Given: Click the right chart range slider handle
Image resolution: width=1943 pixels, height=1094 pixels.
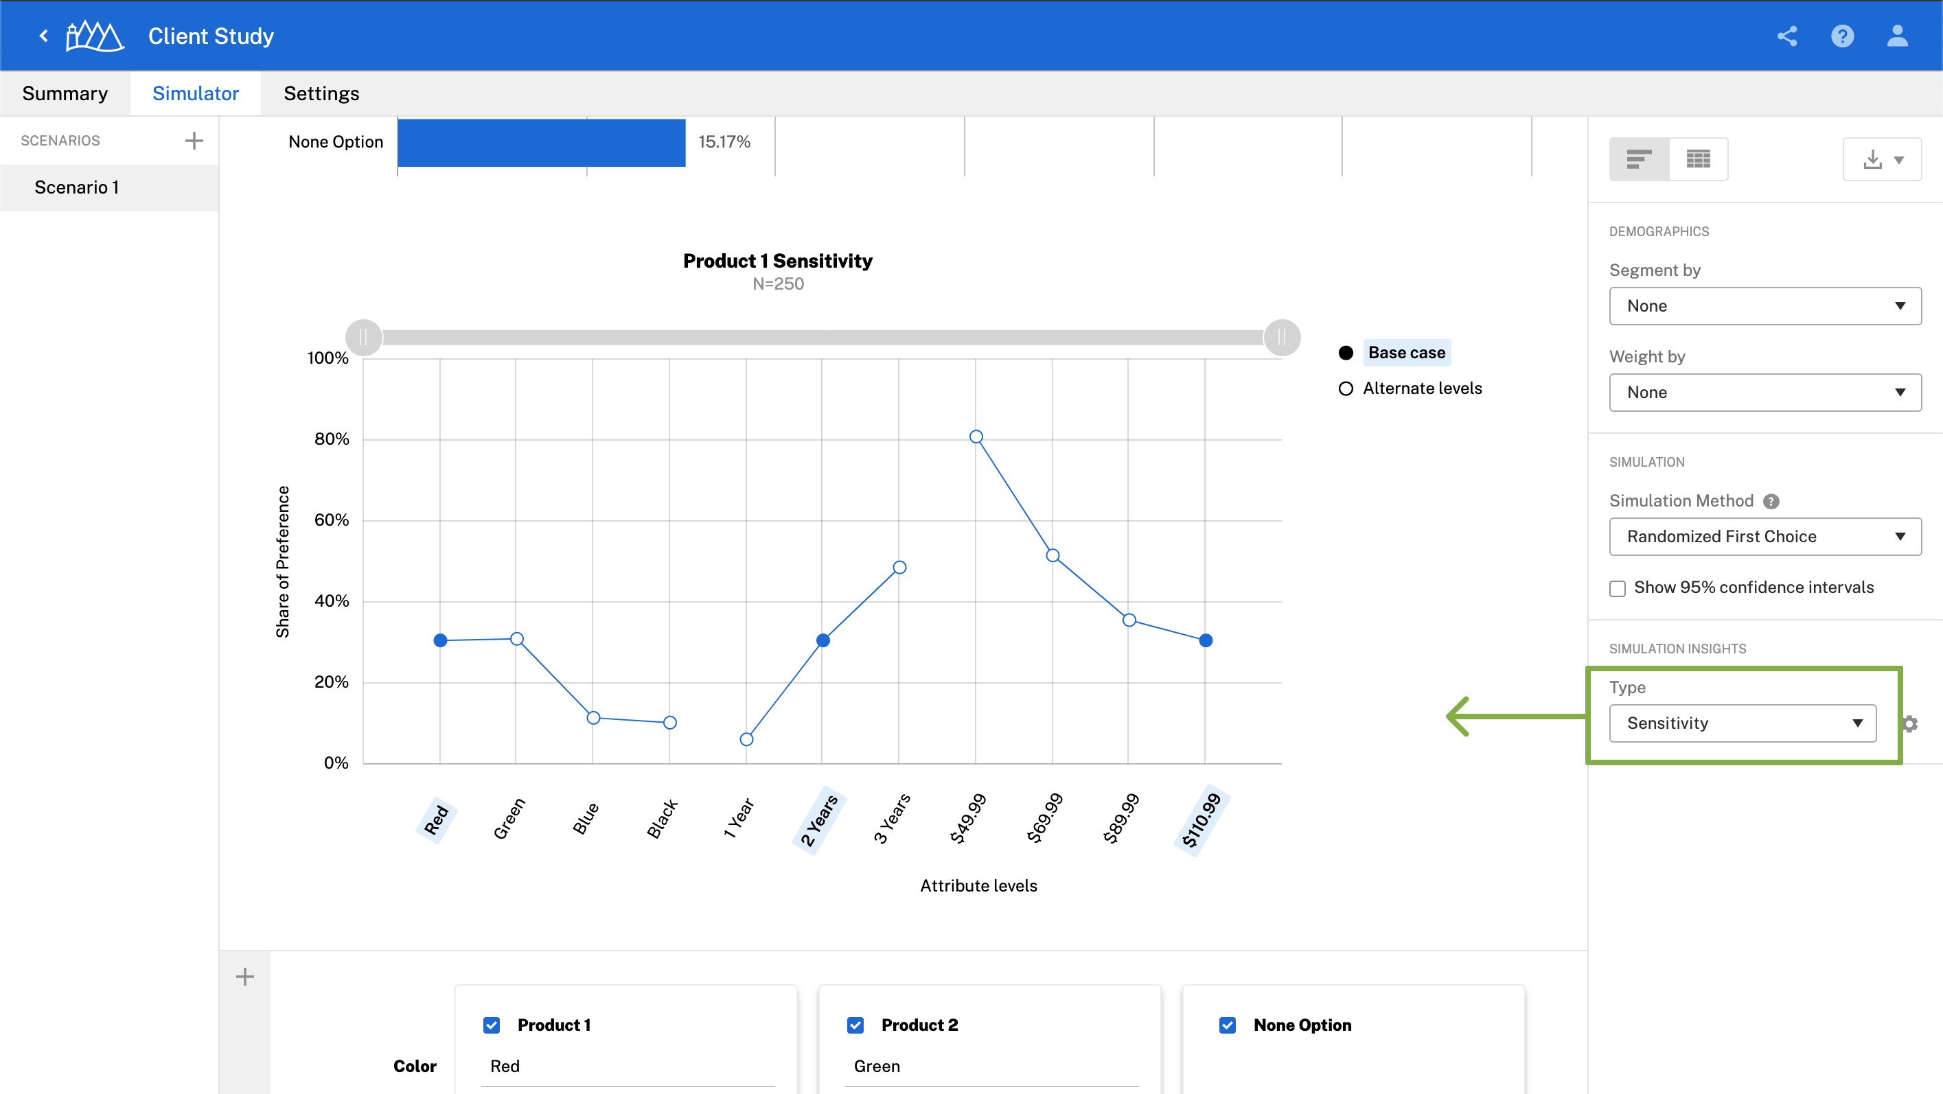Looking at the screenshot, I should (1282, 337).
